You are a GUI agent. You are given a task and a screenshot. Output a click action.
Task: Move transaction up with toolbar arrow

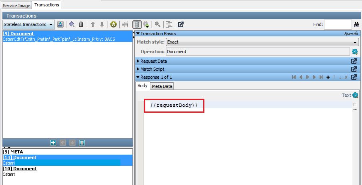[x=93, y=24]
